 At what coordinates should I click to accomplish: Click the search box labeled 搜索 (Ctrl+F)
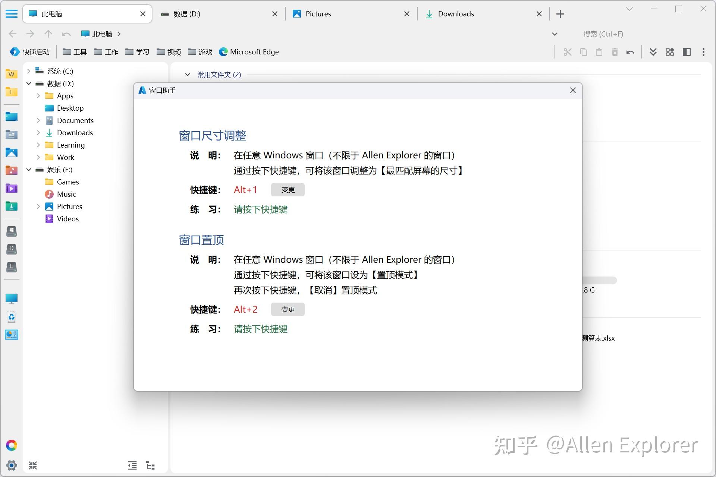[x=603, y=34]
